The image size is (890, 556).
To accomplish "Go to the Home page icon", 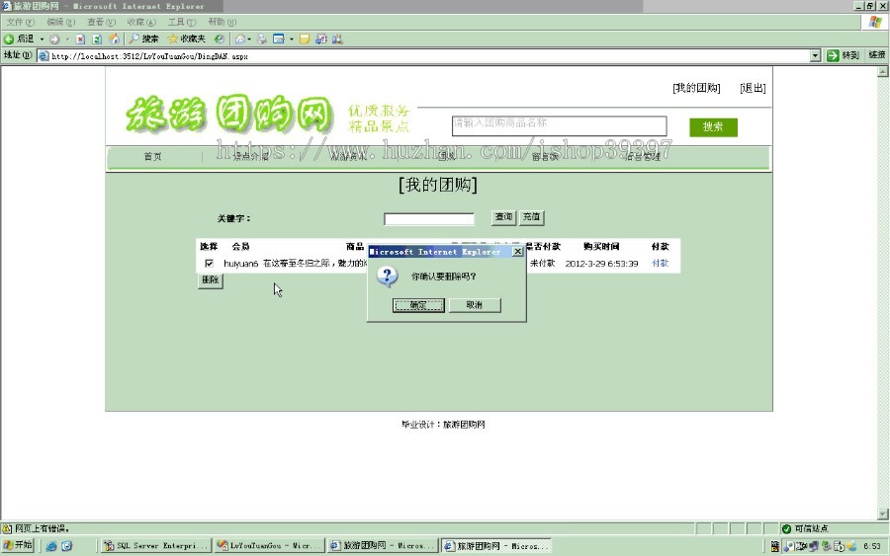I will (114, 40).
